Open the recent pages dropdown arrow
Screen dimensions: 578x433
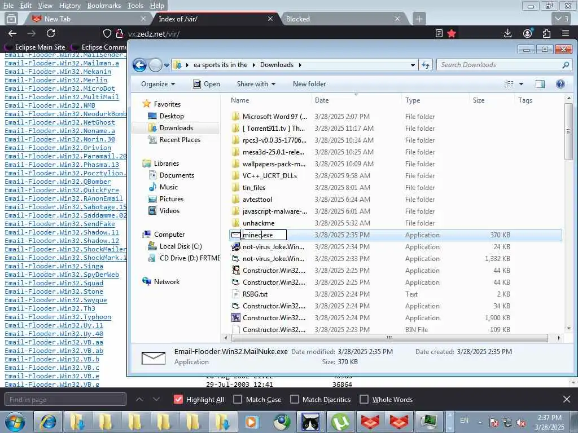[167, 65]
